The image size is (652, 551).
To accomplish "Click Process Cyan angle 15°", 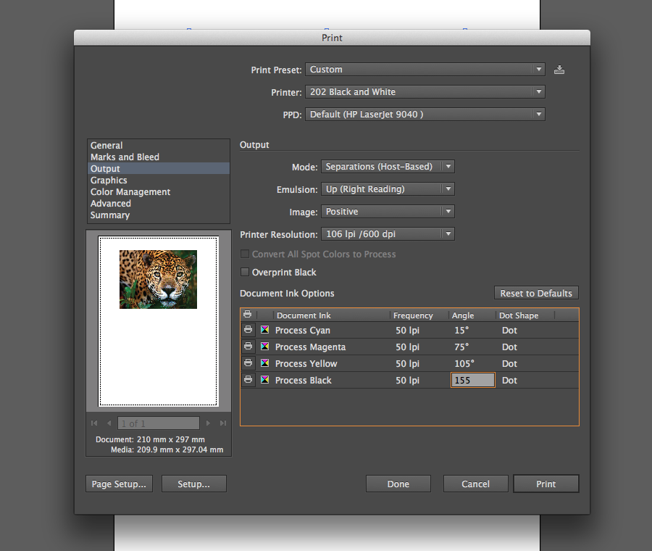I will coord(461,330).
